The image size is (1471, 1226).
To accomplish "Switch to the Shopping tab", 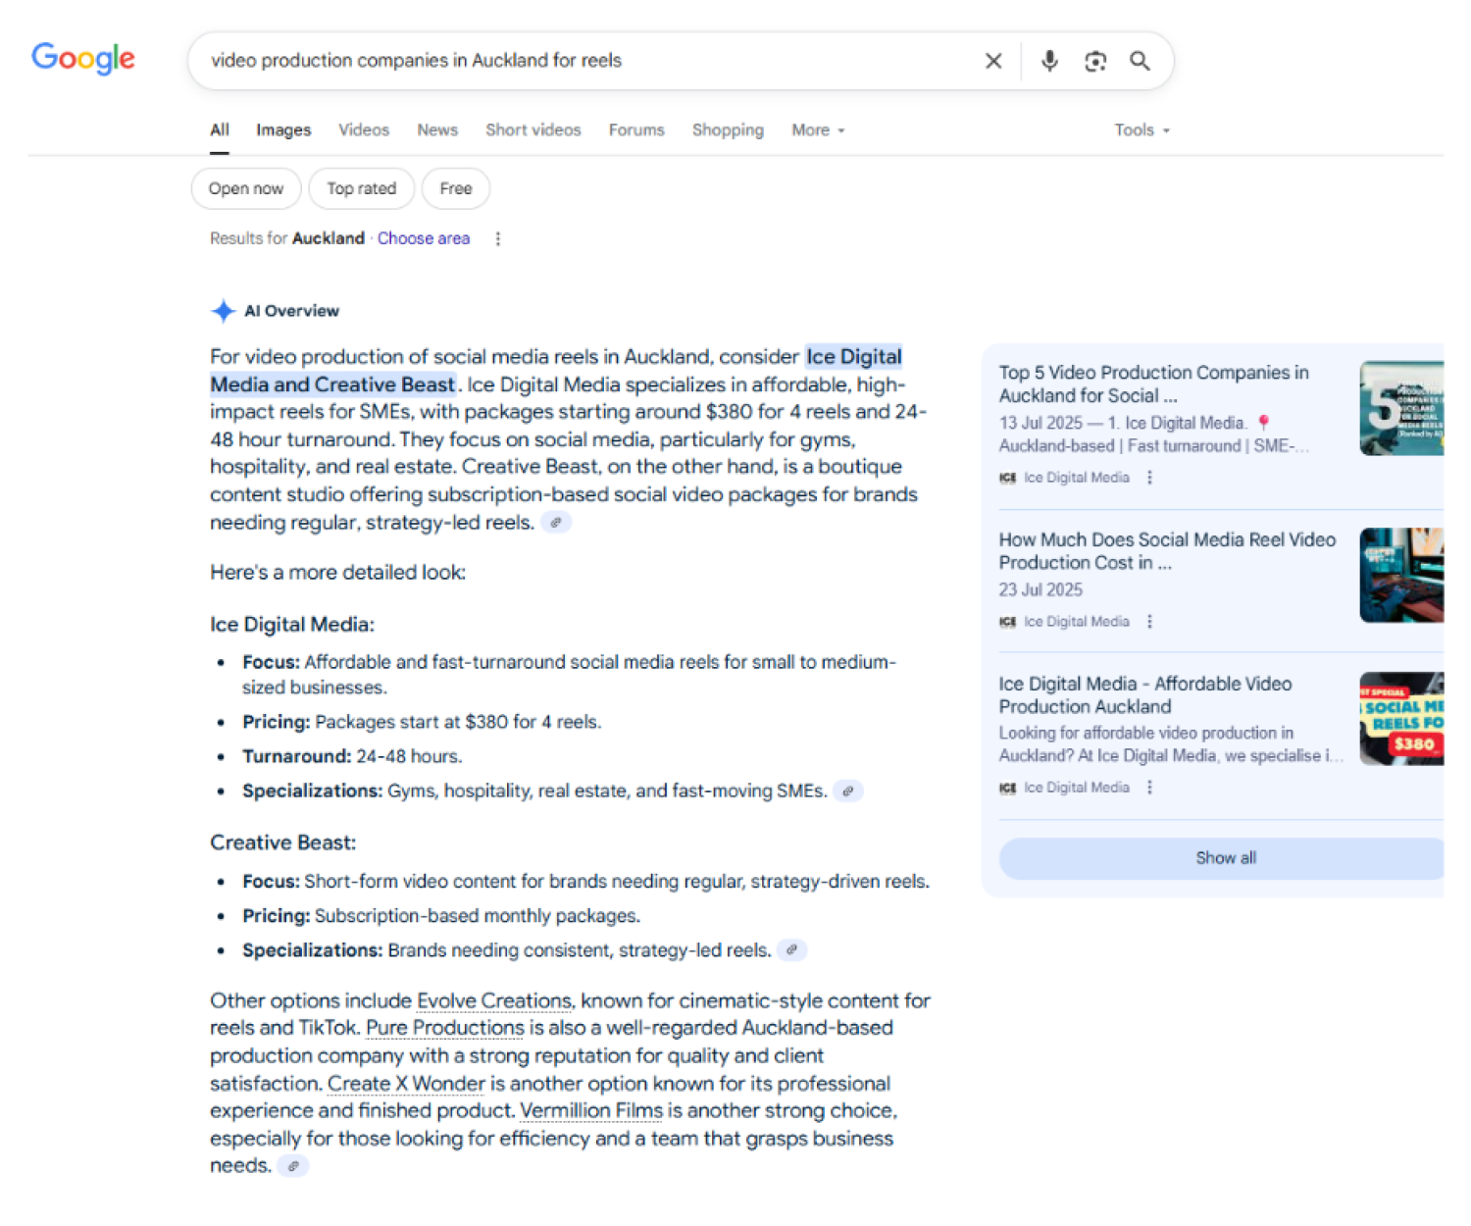I will (728, 129).
